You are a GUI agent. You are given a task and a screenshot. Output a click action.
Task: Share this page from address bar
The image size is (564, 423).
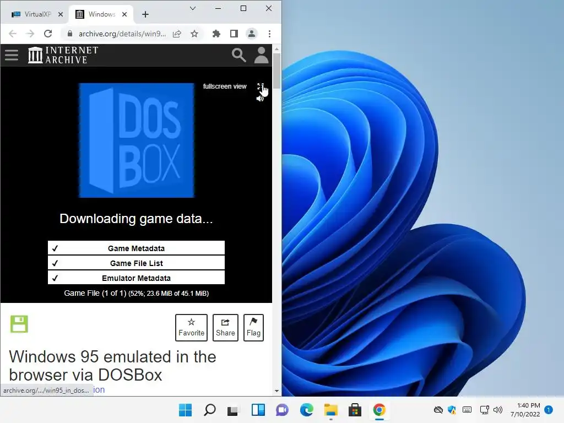[177, 34]
